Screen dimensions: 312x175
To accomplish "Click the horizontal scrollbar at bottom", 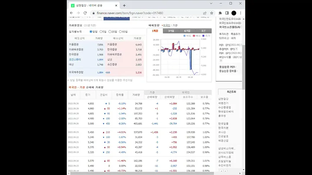I will click(x=142, y=173).
